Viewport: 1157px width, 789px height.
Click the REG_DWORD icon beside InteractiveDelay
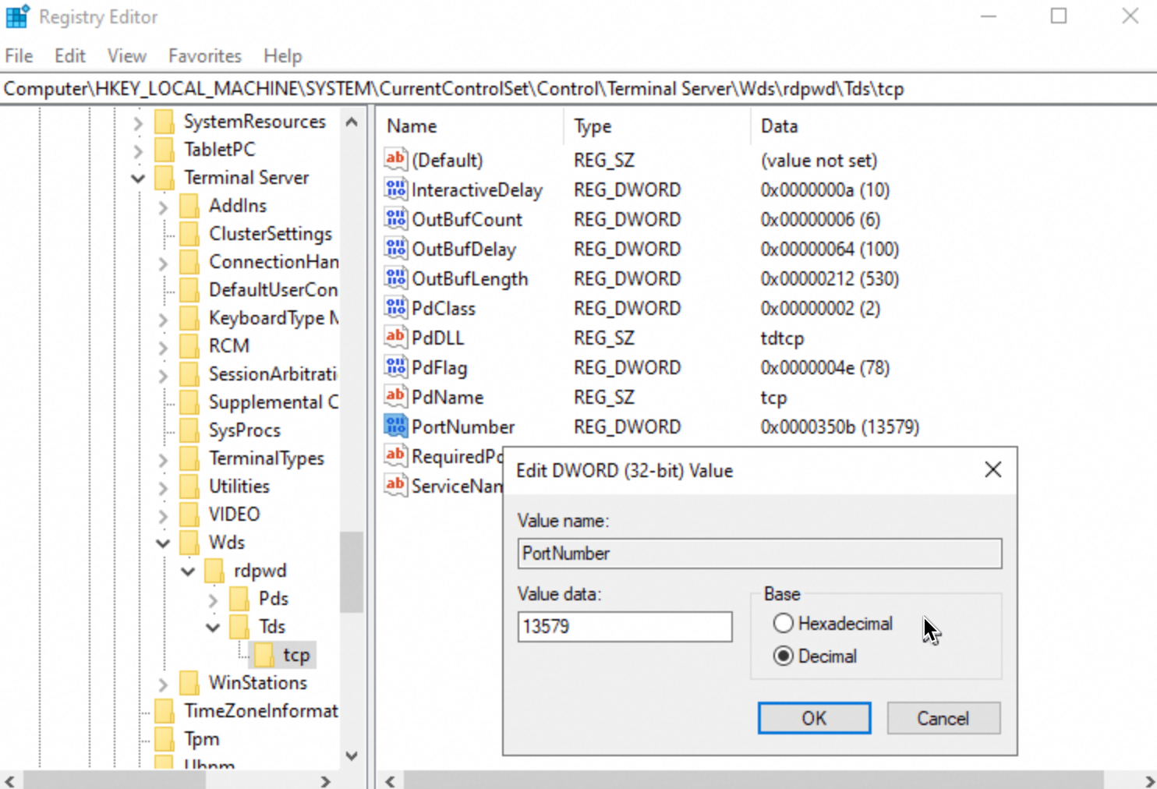(x=395, y=188)
